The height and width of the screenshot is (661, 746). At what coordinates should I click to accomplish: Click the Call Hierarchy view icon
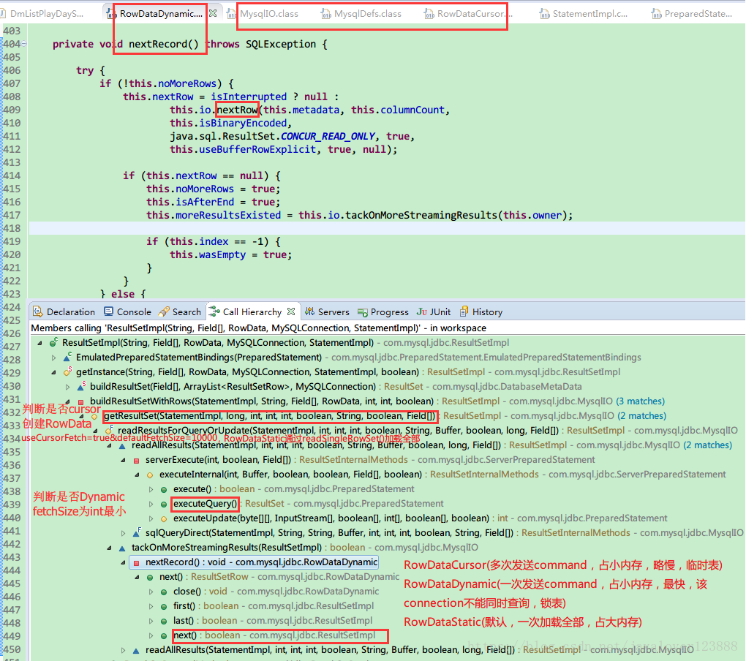click(214, 311)
